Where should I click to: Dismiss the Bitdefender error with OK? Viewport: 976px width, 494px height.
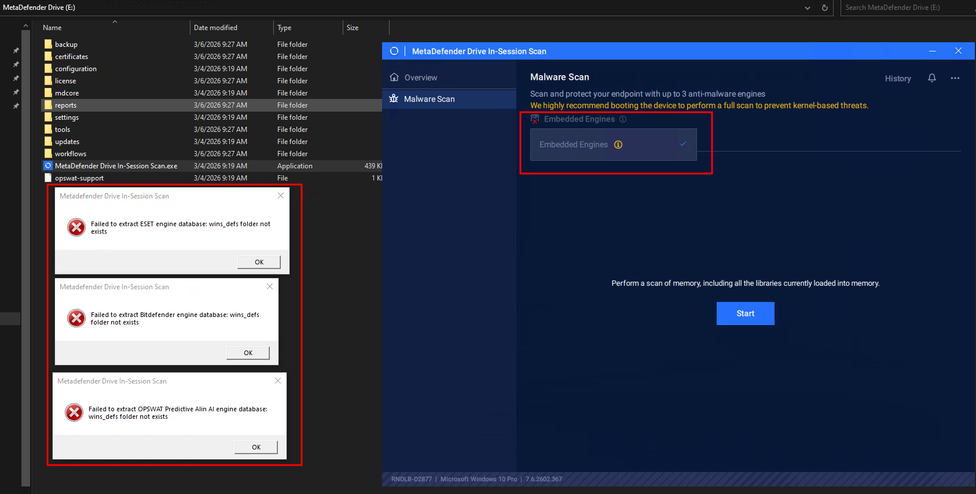point(248,353)
